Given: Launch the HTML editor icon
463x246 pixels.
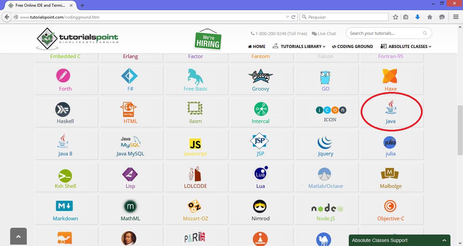Looking at the screenshot, I should coord(128,109).
